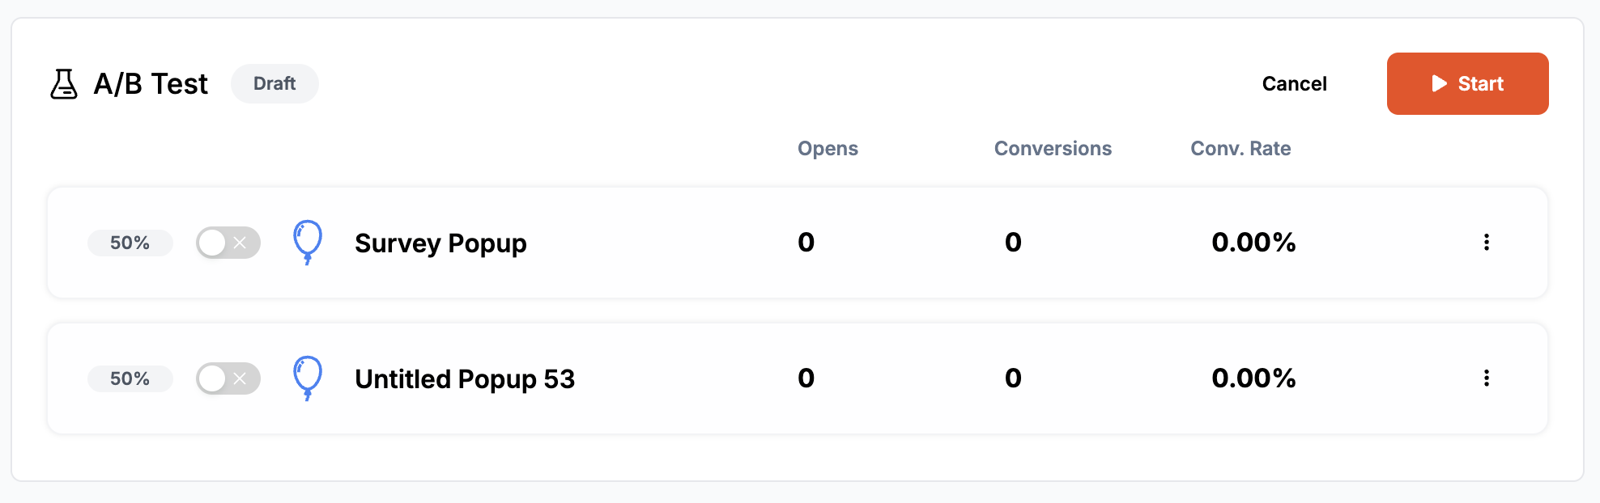Screen dimensions: 1600x503
Task: Open the Survey Popup options dropdown
Action: point(1487,243)
